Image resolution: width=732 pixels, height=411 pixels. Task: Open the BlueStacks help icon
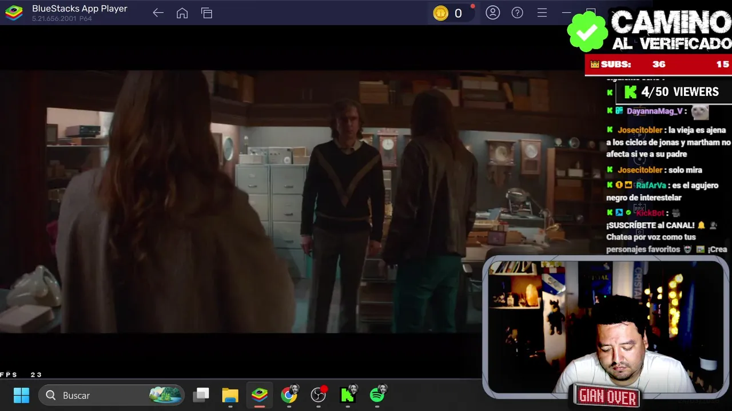pos(517,13)
